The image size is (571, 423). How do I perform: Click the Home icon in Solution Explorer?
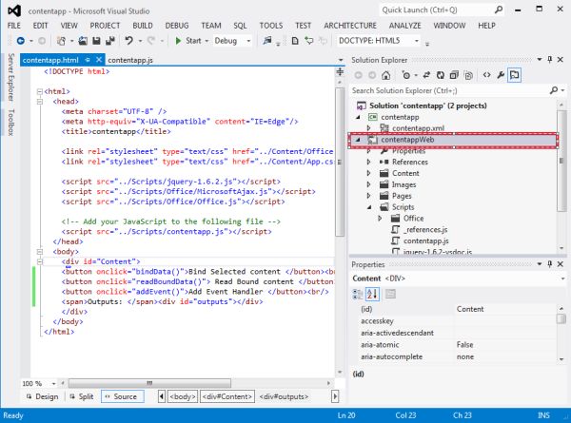pyautogui.click(x=386, y=75)
